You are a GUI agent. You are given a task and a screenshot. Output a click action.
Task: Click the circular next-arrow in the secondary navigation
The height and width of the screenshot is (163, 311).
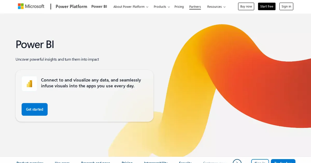[x=237, y=161]
